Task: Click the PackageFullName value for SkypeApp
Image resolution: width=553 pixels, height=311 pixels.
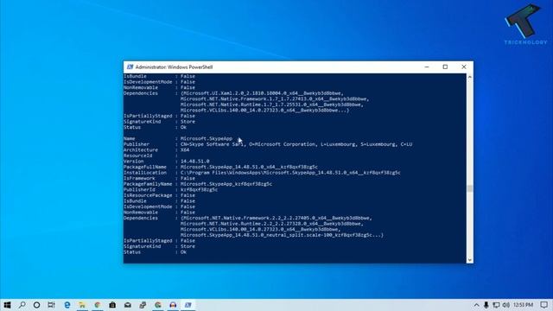Action: click(x=249, y=167)
